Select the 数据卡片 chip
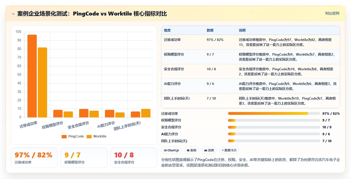The width and height of the screenshot is (351, 179). point(229,150)
